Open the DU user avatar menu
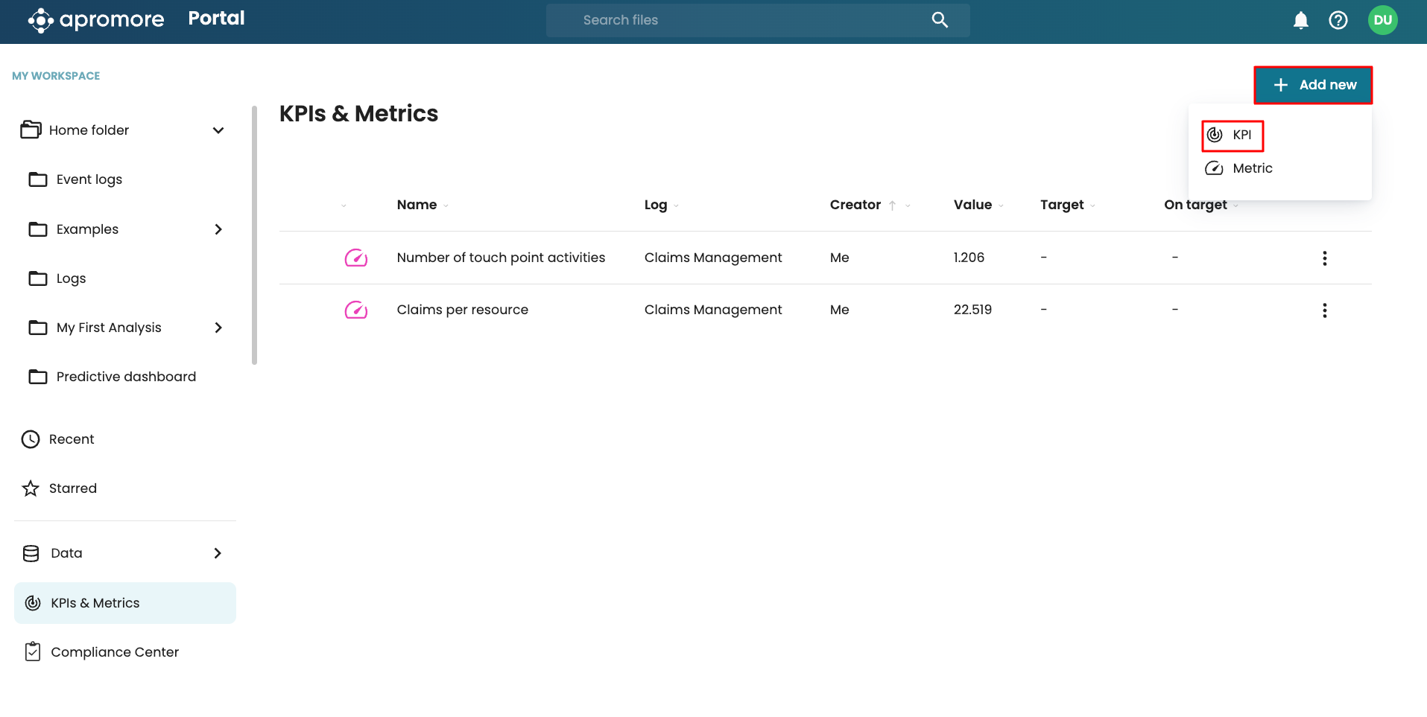The width and height of the screenshot is (1427, 717). click(1382, 20)
